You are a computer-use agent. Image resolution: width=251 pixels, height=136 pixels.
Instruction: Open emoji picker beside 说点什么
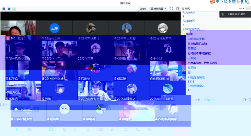(16, 109)
